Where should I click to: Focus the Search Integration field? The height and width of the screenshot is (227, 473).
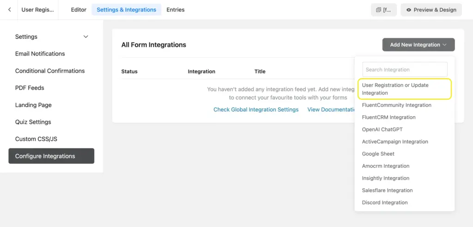pyautogui.click(x=405, y=70)
